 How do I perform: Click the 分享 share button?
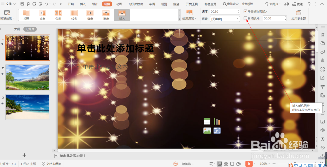click(x=286, y=4)
